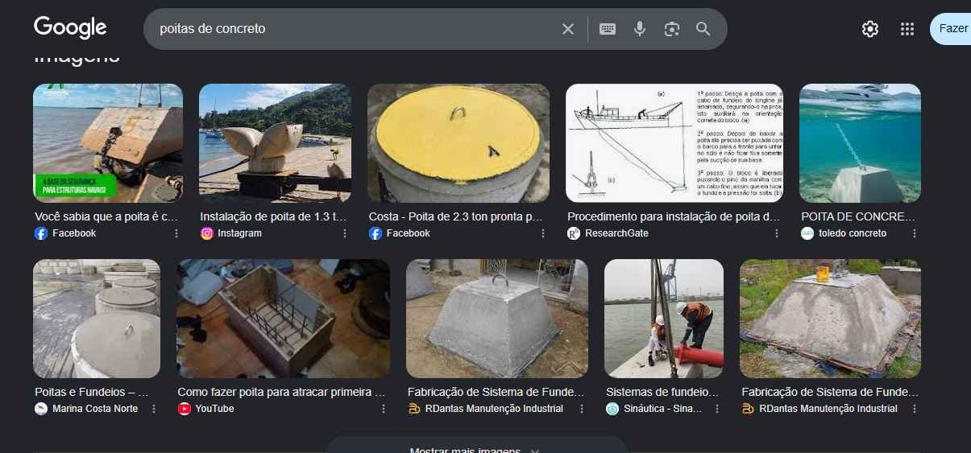Open the wooden mold with rebar thumbnail
The height and width of the screenshot is (453, 971).
pos(283,319)
